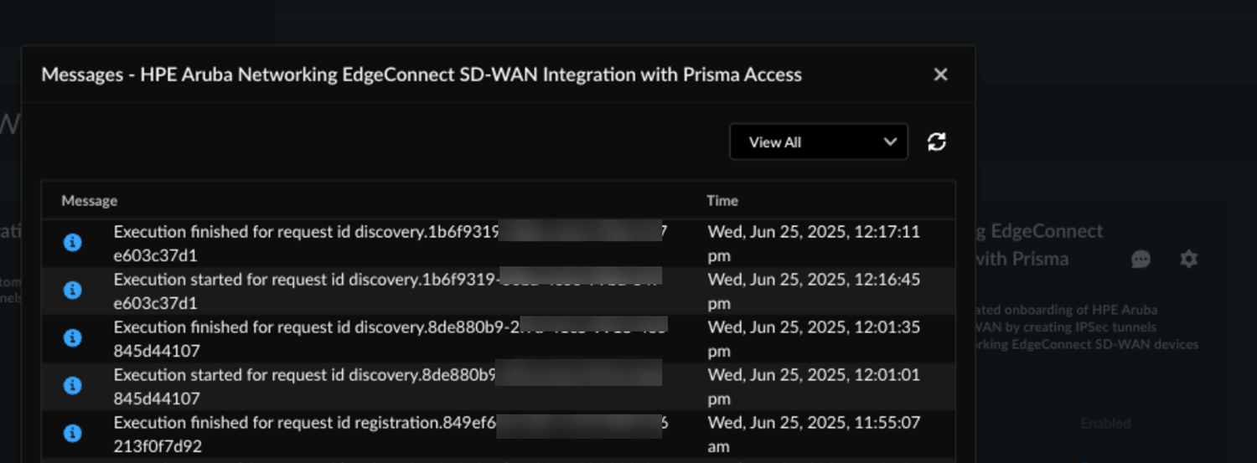Click info icon for 12:01:35 pm message
This screenshot has height=463, width=1257.
(73, 338)
